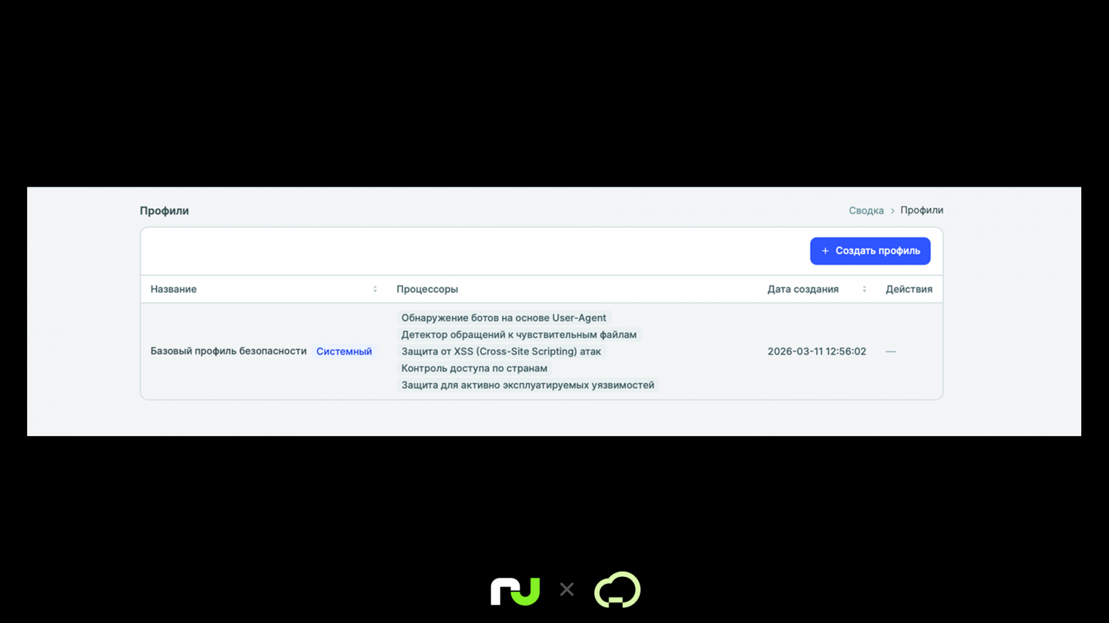This screenshot has height=623, width=1109.
Task: Click Обнаружение ботов на основе User-Agent
Action: pyautogui.click(x=503, y=318)
